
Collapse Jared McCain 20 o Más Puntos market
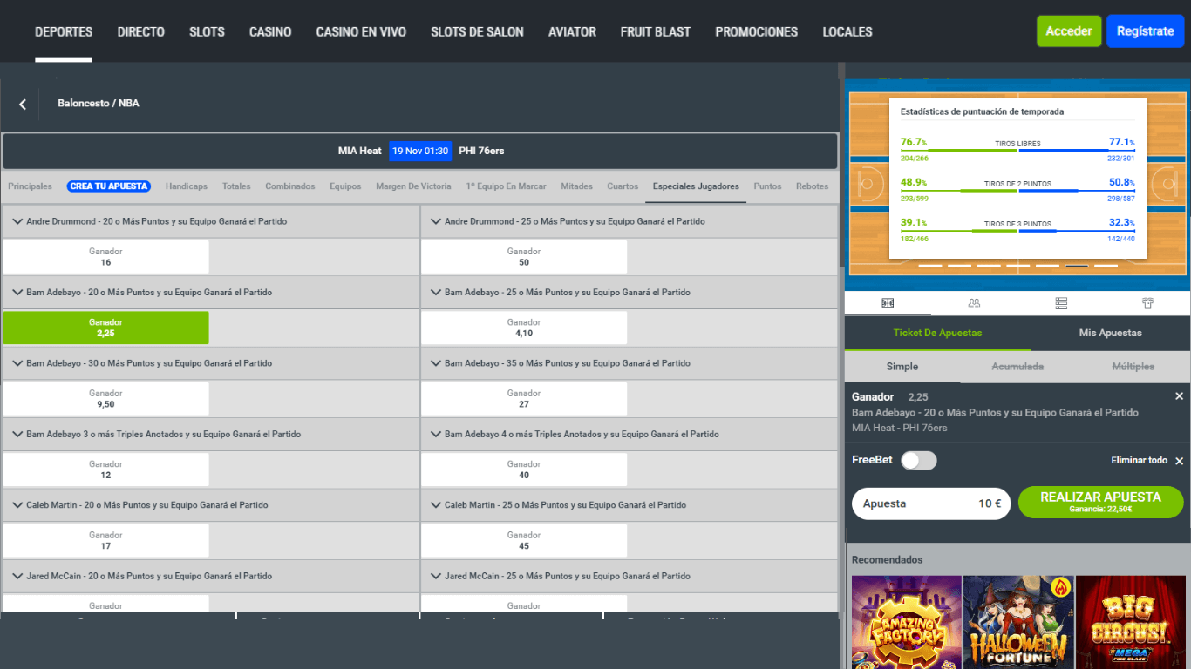pyautogui.click(x=17, y=576)
